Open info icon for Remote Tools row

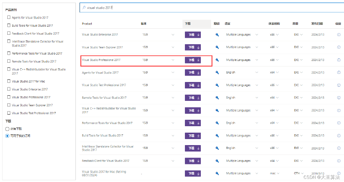(338, 98)
